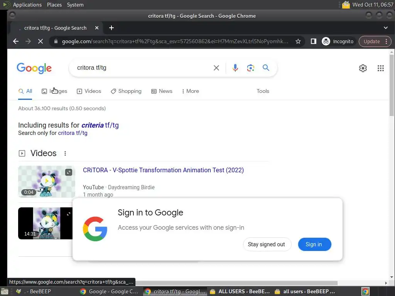
Task: Click the BeeBEEP tray icon in top panel
Action: [x=346, y=5]
